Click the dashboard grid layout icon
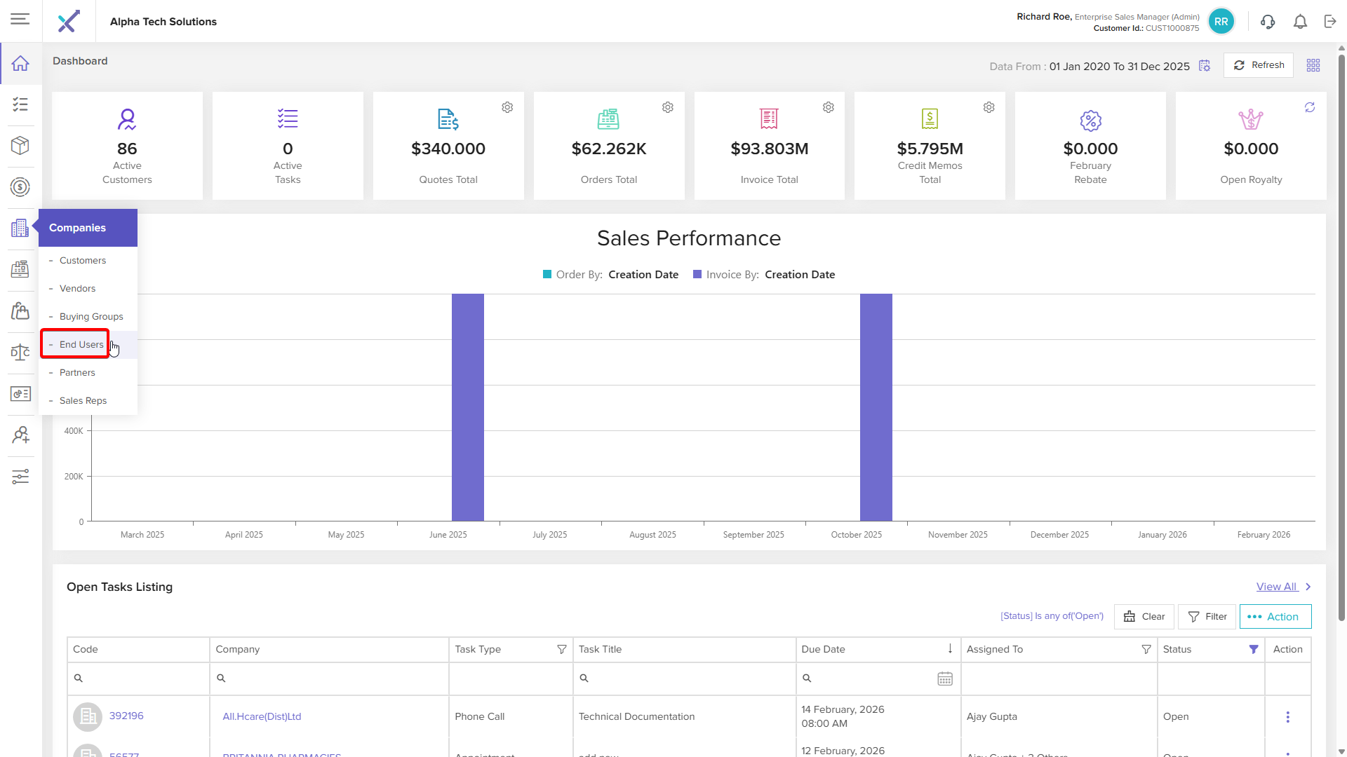Image resolution: width=1347 pixels, height=757 pixels. click(x=1313, y=65)
